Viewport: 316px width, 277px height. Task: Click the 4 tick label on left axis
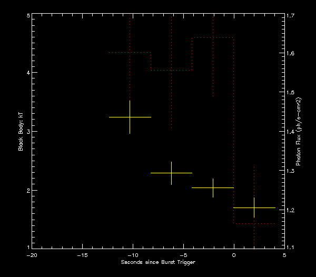[x=27, y=73]
